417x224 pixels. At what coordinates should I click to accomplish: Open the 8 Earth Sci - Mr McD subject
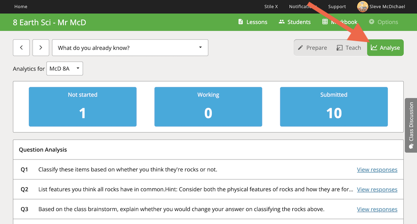pyautogui.click(x=50, y=22)
